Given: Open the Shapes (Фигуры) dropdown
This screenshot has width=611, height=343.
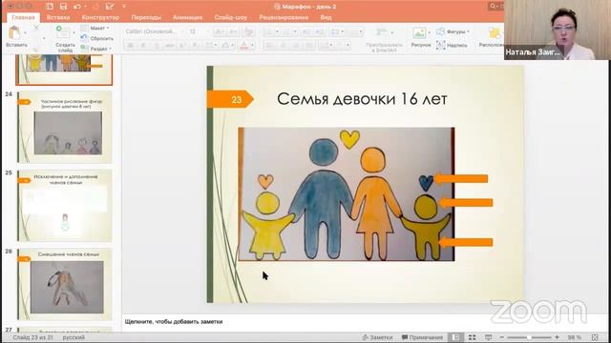Looking at the screenshot, I should pyautogui.click(x=453, y=31).
